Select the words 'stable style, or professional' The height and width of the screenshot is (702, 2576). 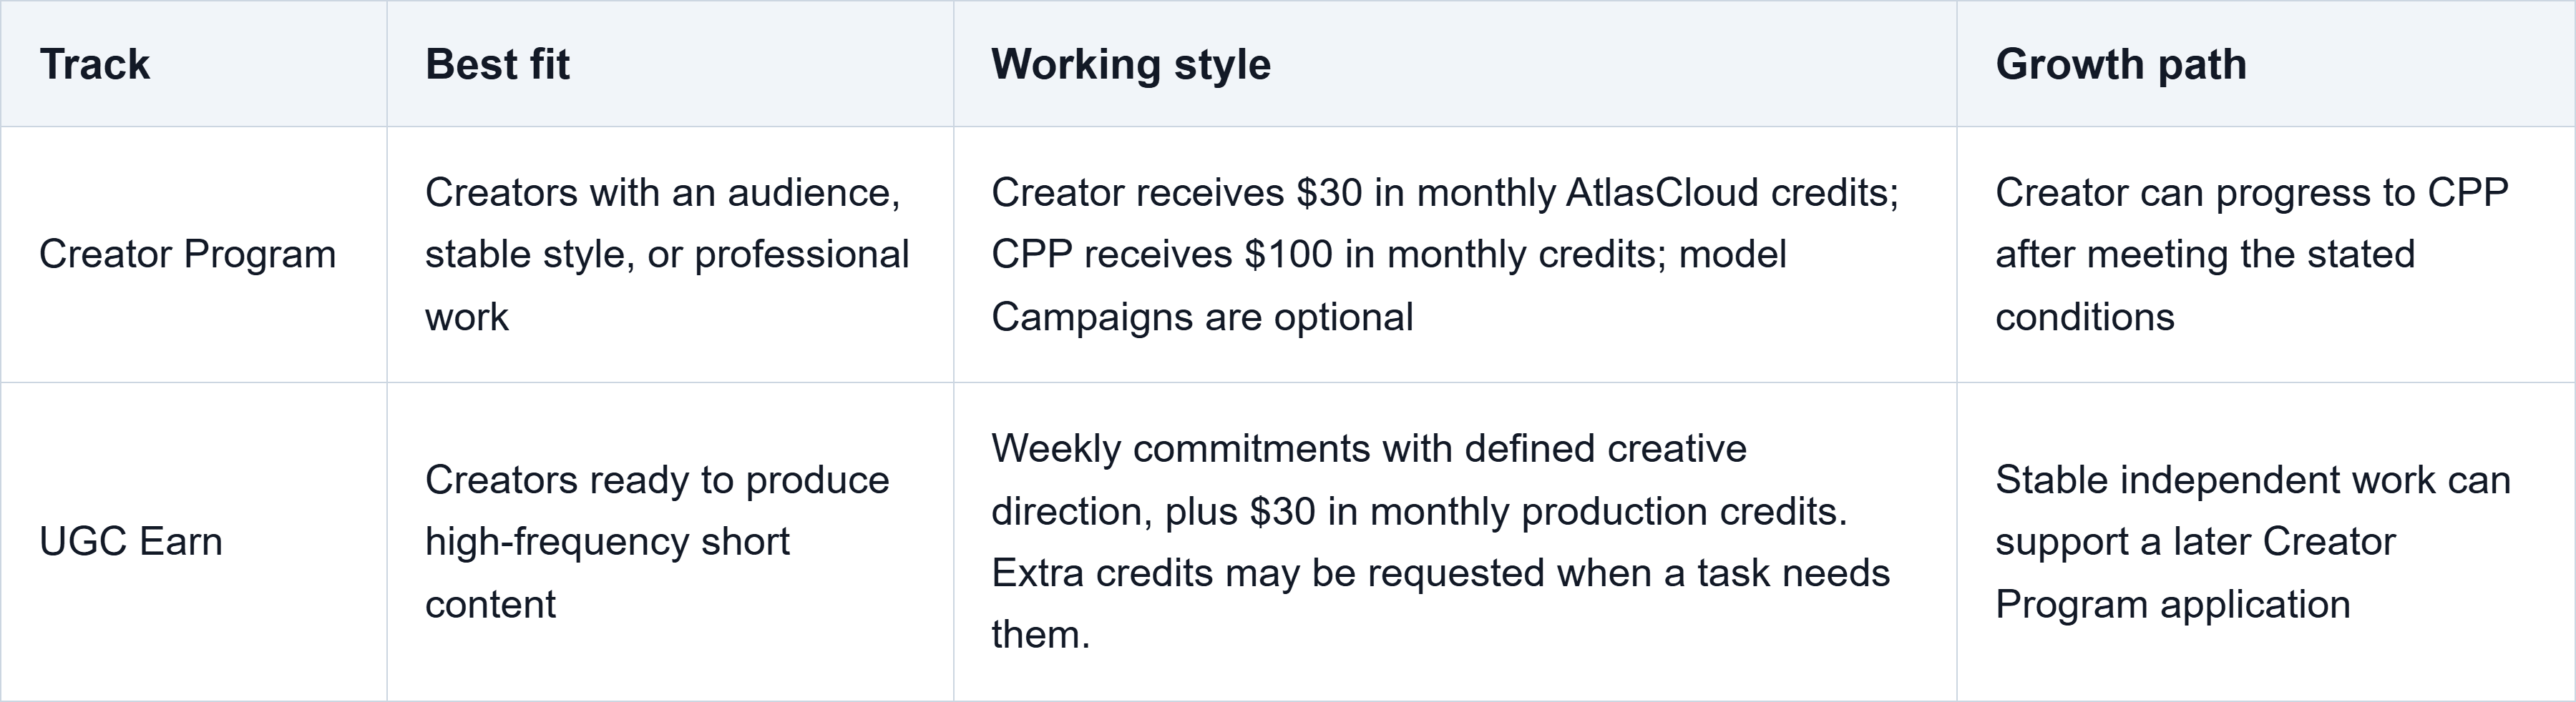[667, 254]
